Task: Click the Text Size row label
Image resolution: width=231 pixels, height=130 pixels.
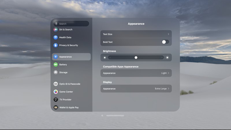Action: click(107, 34)
